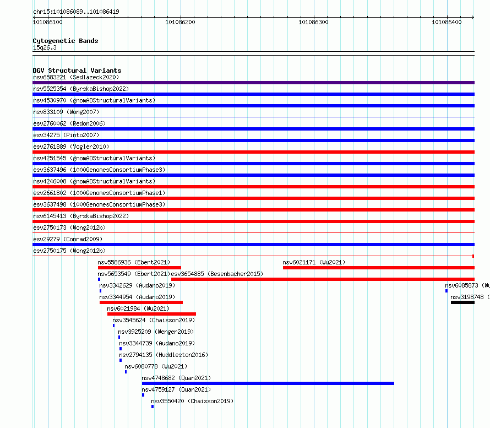The height and width of the screenshot is (428, 490).
Task: Open esv3654885 (Besenbacher2015) label
Action: 217,274
